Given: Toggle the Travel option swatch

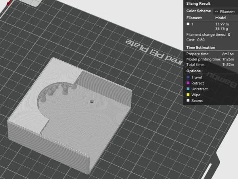Looking at the screenshot, I should (x=188, y=77).
